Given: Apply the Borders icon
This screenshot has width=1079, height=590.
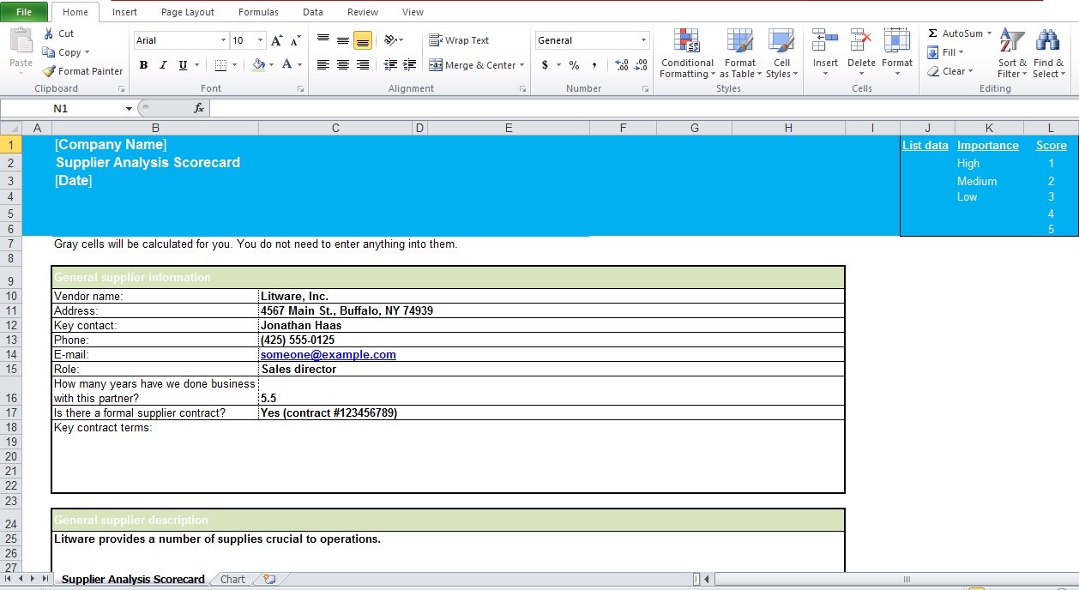Looking at the screenshot, I should pyautogui.click(x=220, y=65).
